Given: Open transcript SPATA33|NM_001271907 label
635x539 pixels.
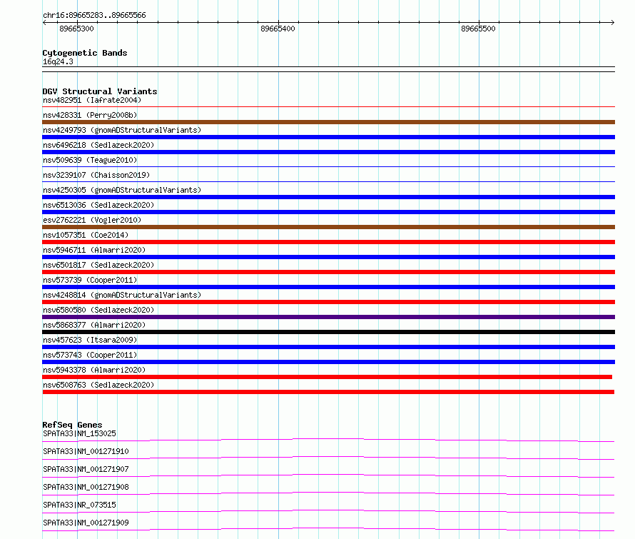Looking at the screenshot, I should (86, 469).
